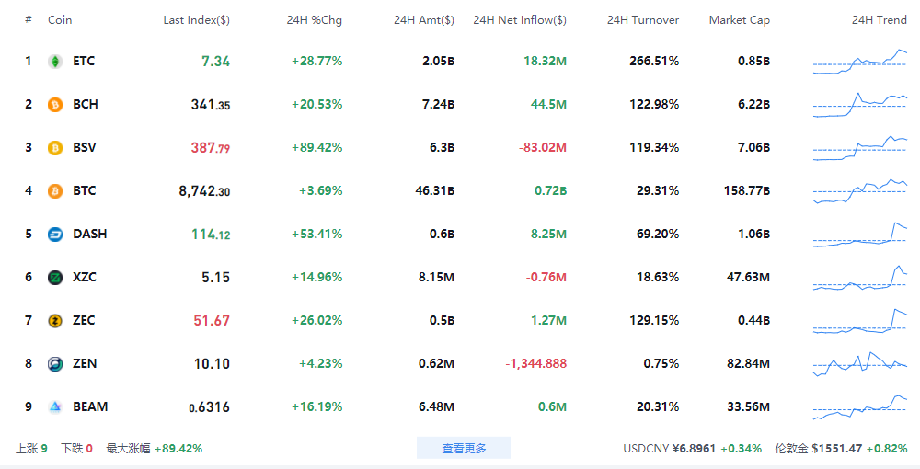Click the 查看更多 view more button
Screen dimensions: 920x469
click(x=464, y=449)
